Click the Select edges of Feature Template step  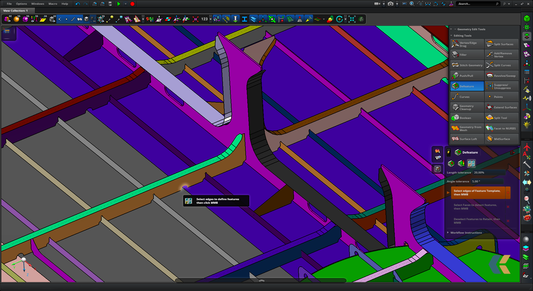(x=478, y=192)
